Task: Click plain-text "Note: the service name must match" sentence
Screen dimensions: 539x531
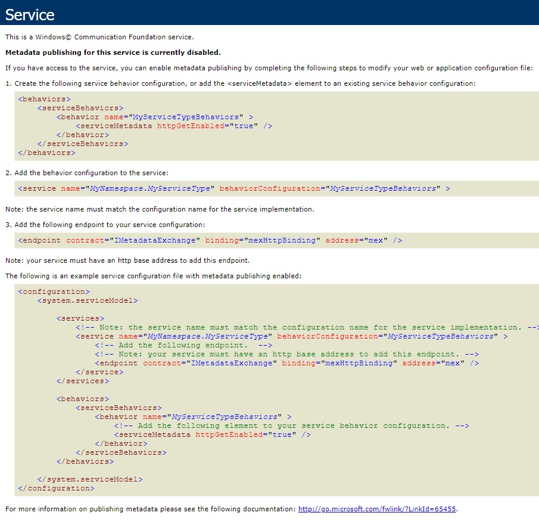Action: click(x=160, y=209)
